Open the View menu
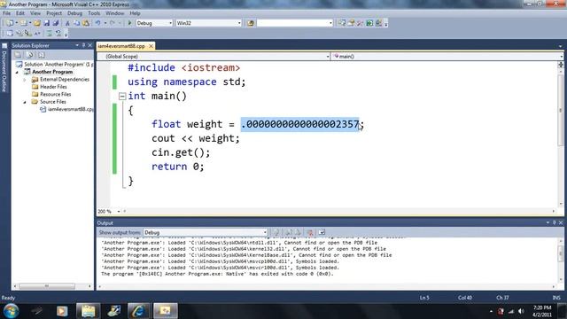The width and height of the screenshot is (567, 319). [x=35, y=13]
